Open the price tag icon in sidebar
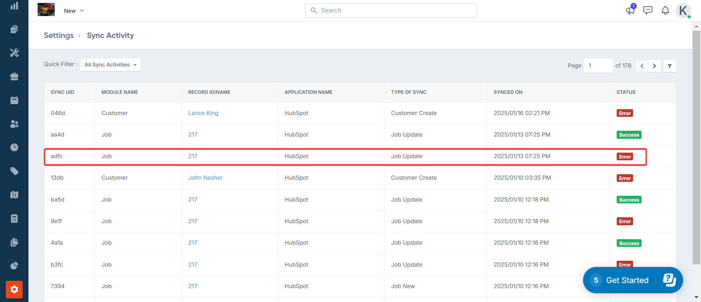This screenshot has width=701, height=302. click(14, 171)
